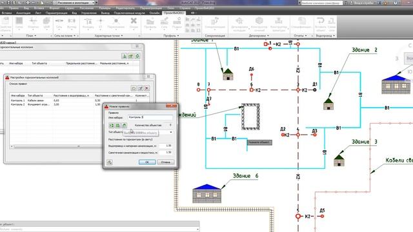413x232 pixels.
Task: Click the Деталировка колодцев ribbon icon
Action: (239, 24)
